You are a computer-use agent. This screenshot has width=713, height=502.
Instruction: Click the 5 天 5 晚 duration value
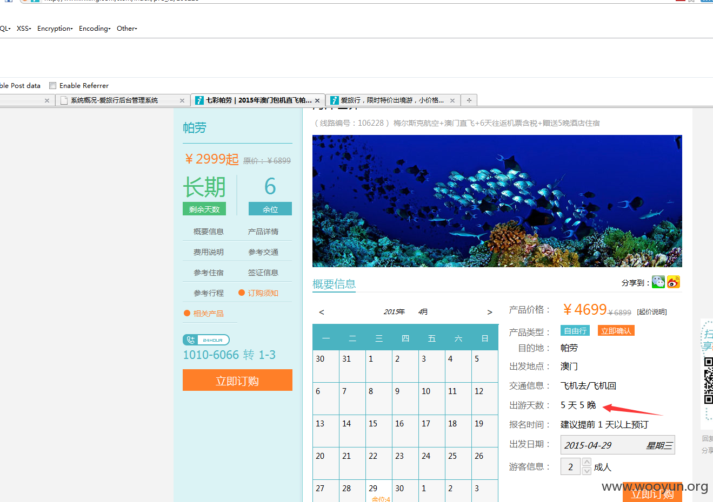pos(578,405)
